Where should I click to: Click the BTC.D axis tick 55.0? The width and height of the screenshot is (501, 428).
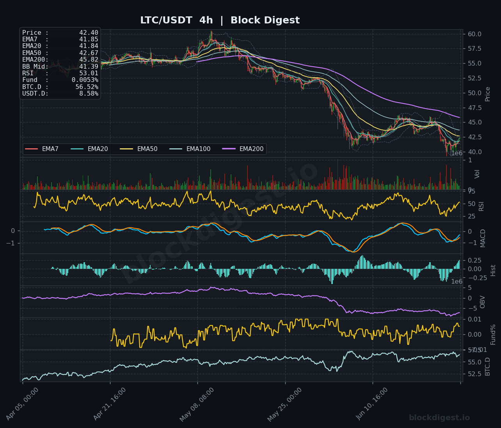tap(474, 362)
